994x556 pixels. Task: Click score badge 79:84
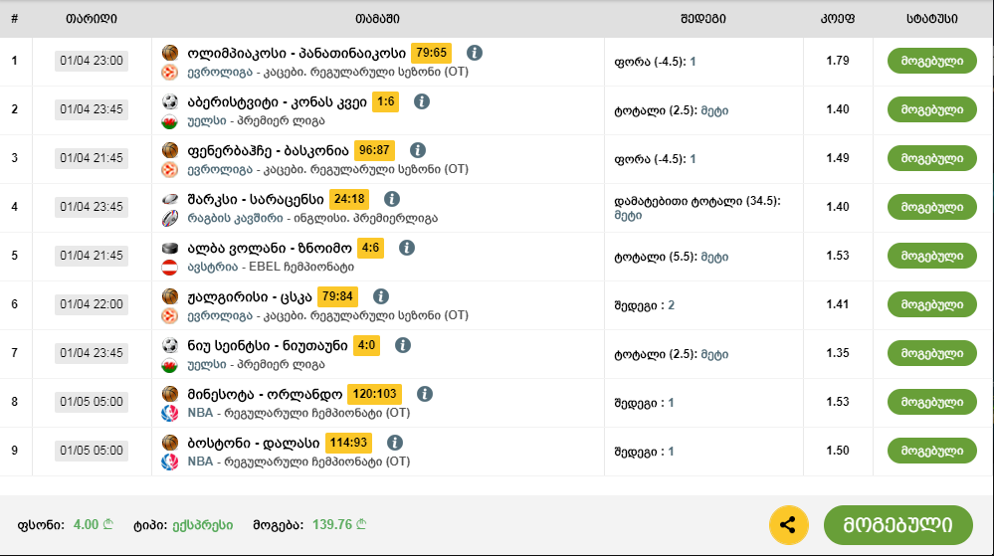[x=337, y=296]
